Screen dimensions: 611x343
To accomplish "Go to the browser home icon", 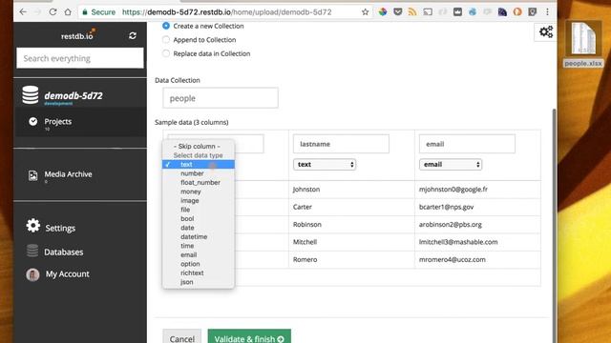I will coord(68,12).
